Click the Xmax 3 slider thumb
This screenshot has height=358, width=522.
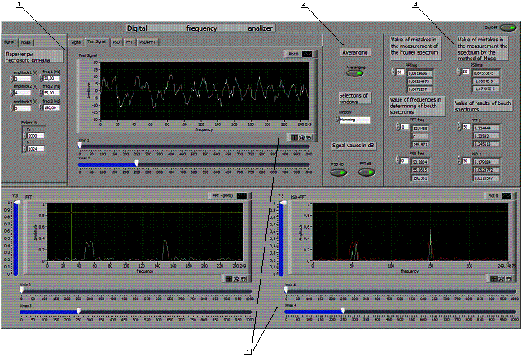click(78, 311)
